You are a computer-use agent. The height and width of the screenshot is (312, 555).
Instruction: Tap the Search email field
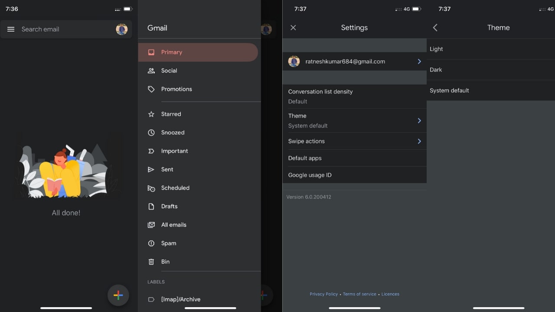(x=66, y=29)
